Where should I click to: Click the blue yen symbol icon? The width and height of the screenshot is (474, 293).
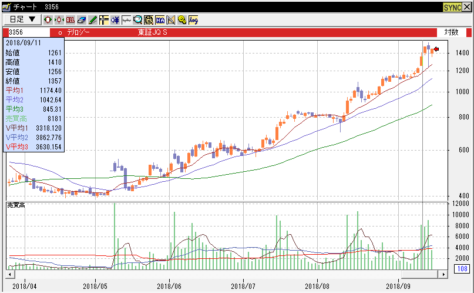pyautogui.click(x=115, y=19)
